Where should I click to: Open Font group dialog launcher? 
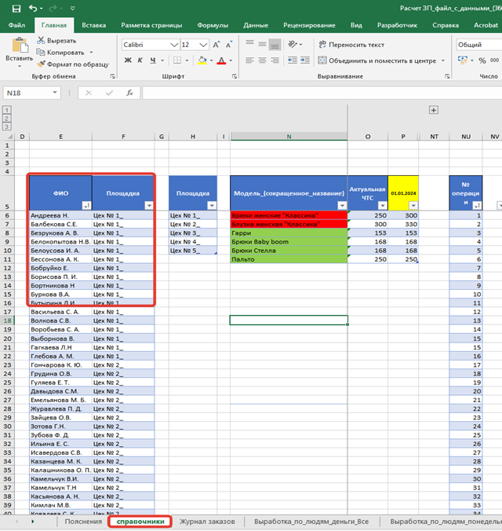[x=235, y=76]
